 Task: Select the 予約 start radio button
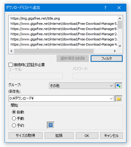coord(14,125)
